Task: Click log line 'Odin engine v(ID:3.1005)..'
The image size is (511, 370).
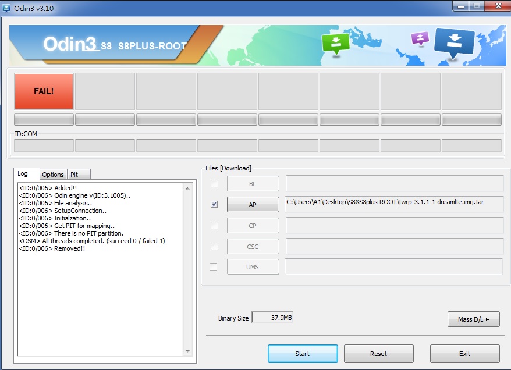Action: tap(74, 195)
